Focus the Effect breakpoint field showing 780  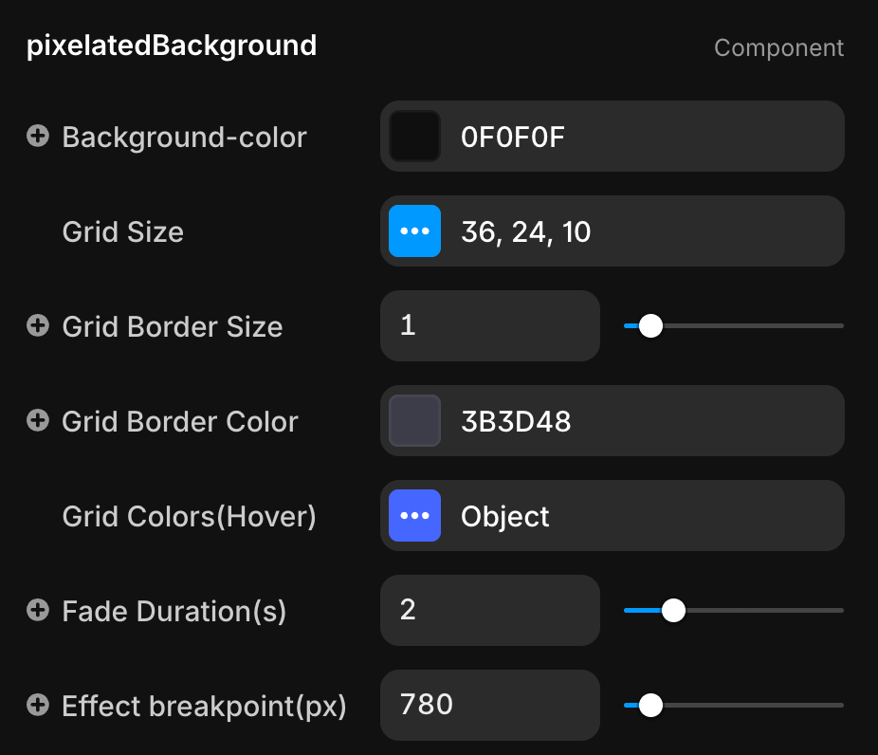tap(489, 706)
